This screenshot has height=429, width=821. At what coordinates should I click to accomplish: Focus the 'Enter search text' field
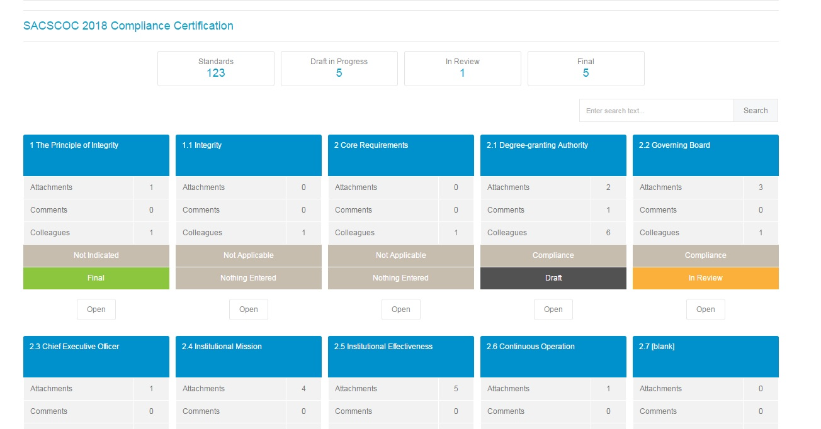(x=657, y=111)
